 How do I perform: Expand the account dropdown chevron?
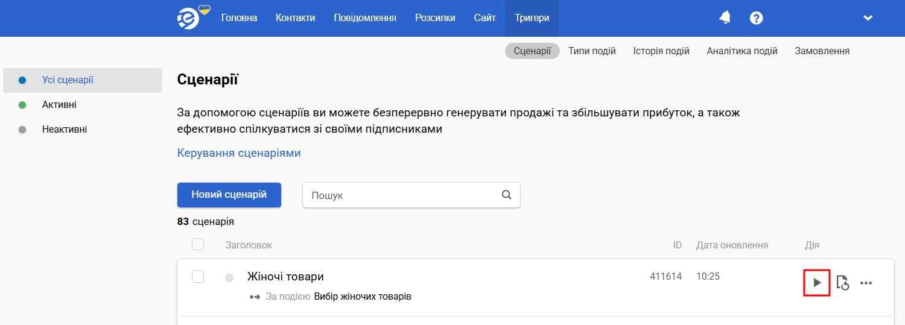click(x=868, y=18)
